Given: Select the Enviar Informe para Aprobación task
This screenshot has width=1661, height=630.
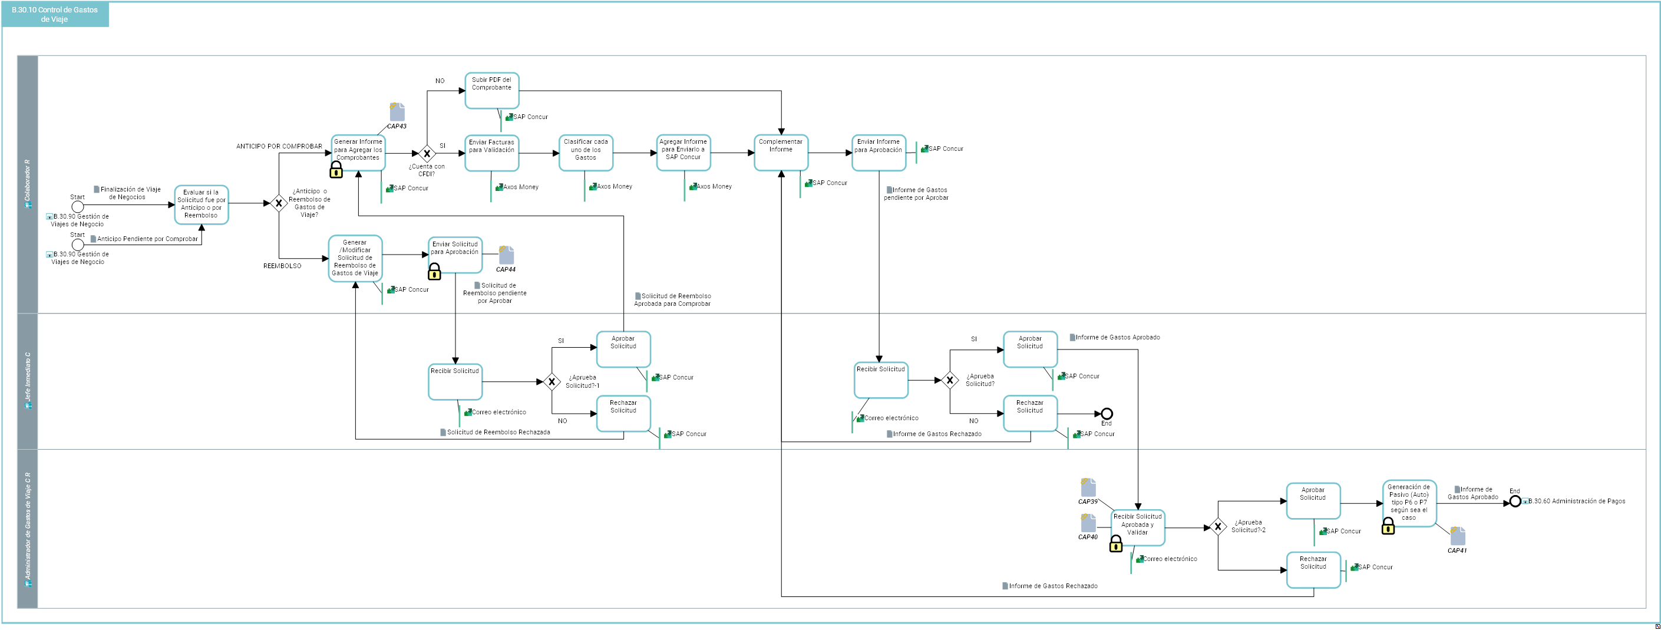Looking at the screenshot, I should point(879,153).
